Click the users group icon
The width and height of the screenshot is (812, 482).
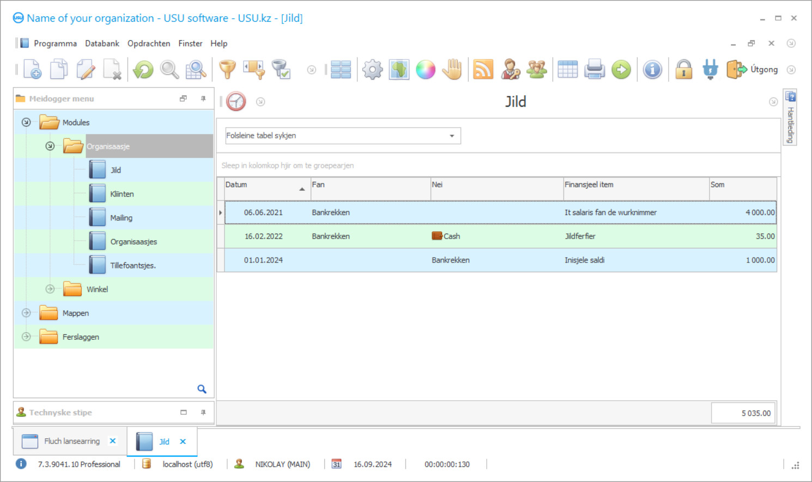coord(537,70)
